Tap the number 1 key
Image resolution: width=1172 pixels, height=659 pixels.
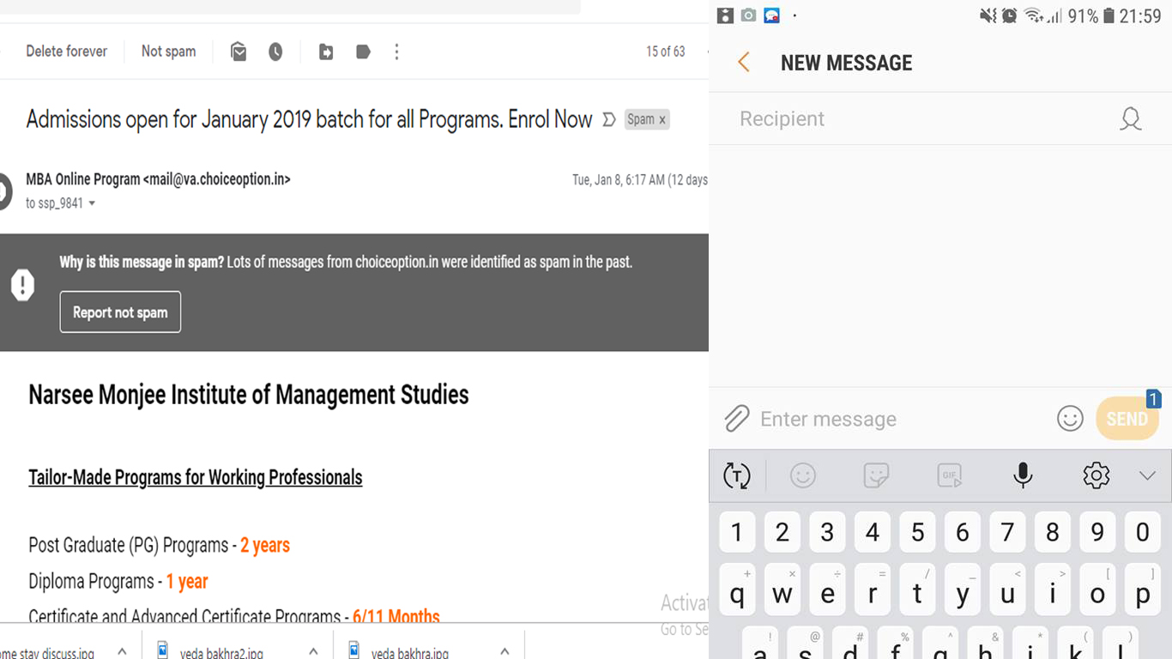pyautogui.click(x=737, y=532)
